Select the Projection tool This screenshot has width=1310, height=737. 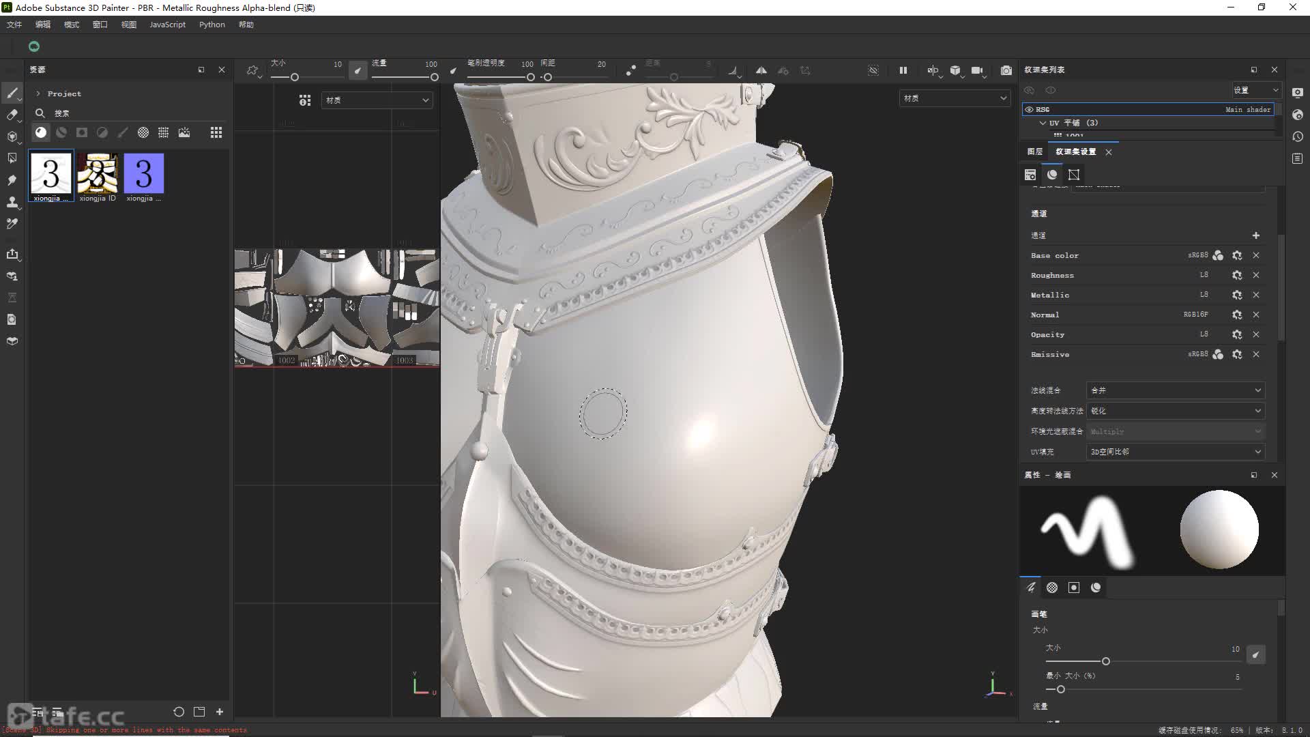coord(12,136)
